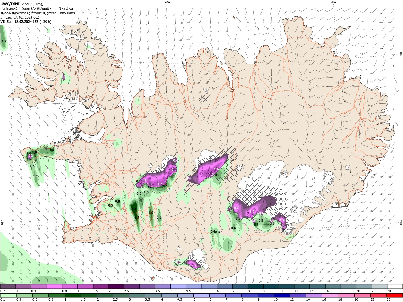Click the dull mauve 0.2 swatch on snow scale
This screenshot has width=403, height=302.
pyautogui.click(x=8, y=286)
